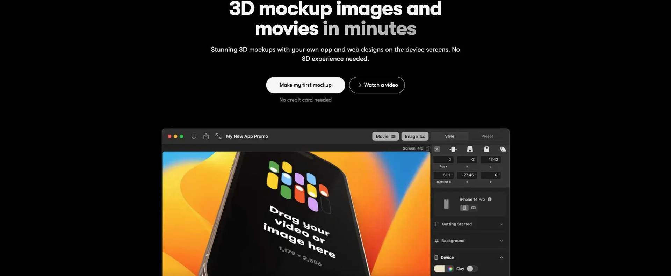Click the iPhone 14 Pro device name
This screenshot has height=276, width=671.
pyautogui.click(x=472, y=199)
